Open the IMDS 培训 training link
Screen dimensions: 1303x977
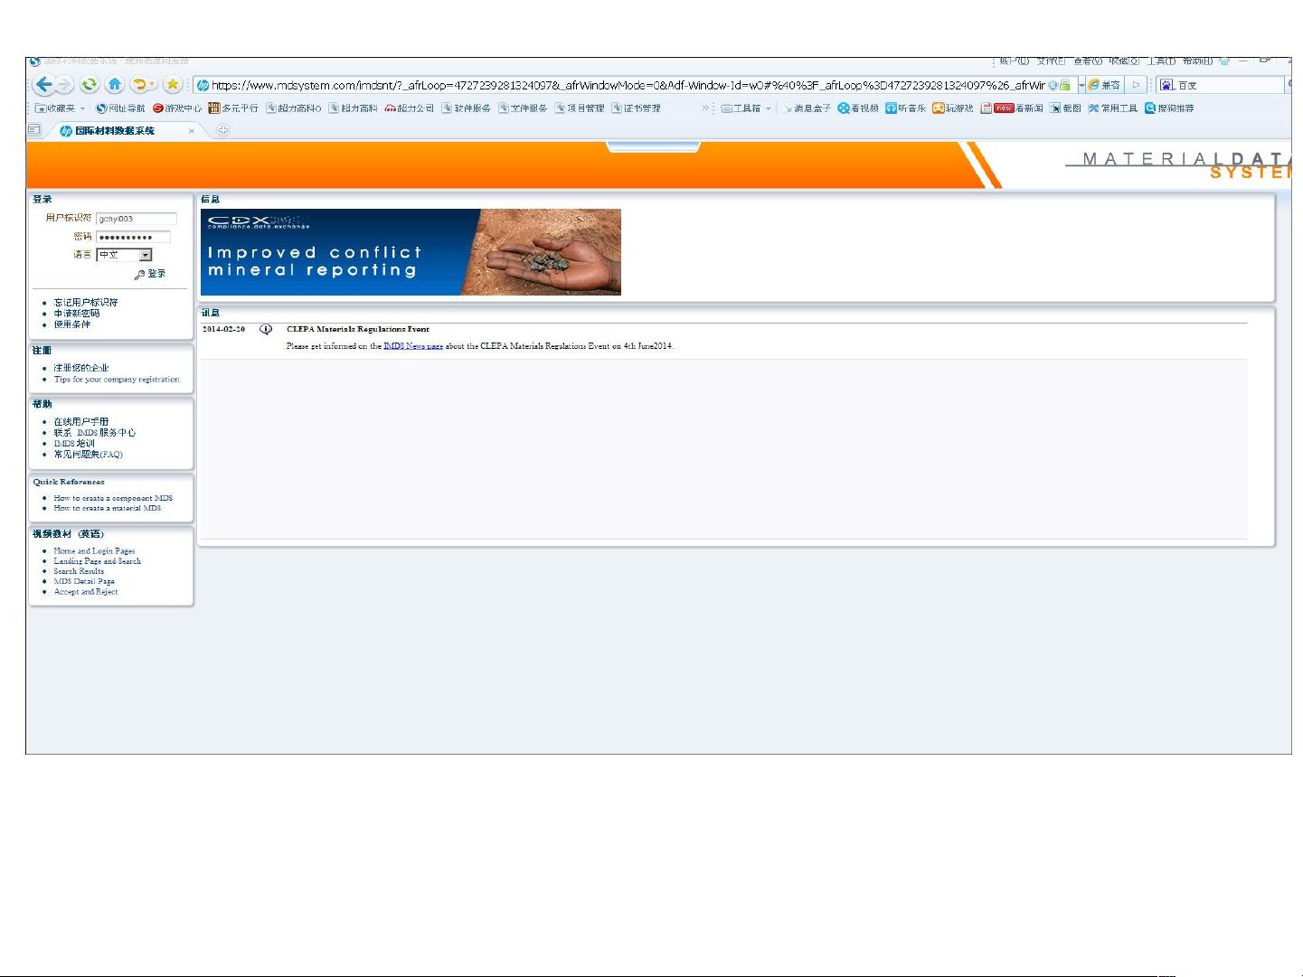click(x=74, y=444)
